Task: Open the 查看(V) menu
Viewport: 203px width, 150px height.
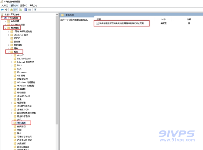Action: (x=24, y=6)
